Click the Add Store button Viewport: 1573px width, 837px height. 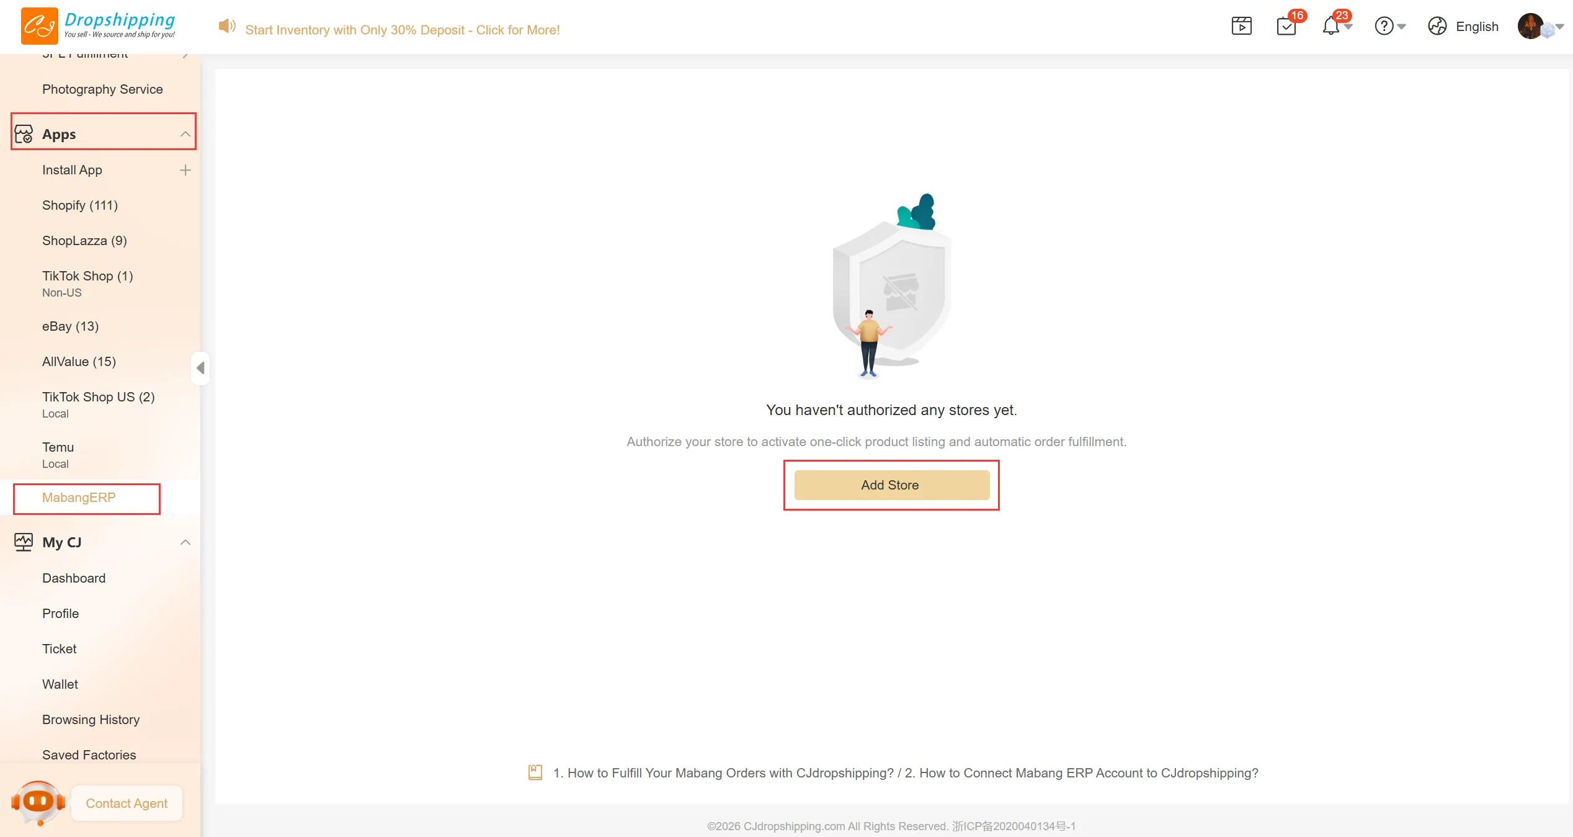point(891,485)
